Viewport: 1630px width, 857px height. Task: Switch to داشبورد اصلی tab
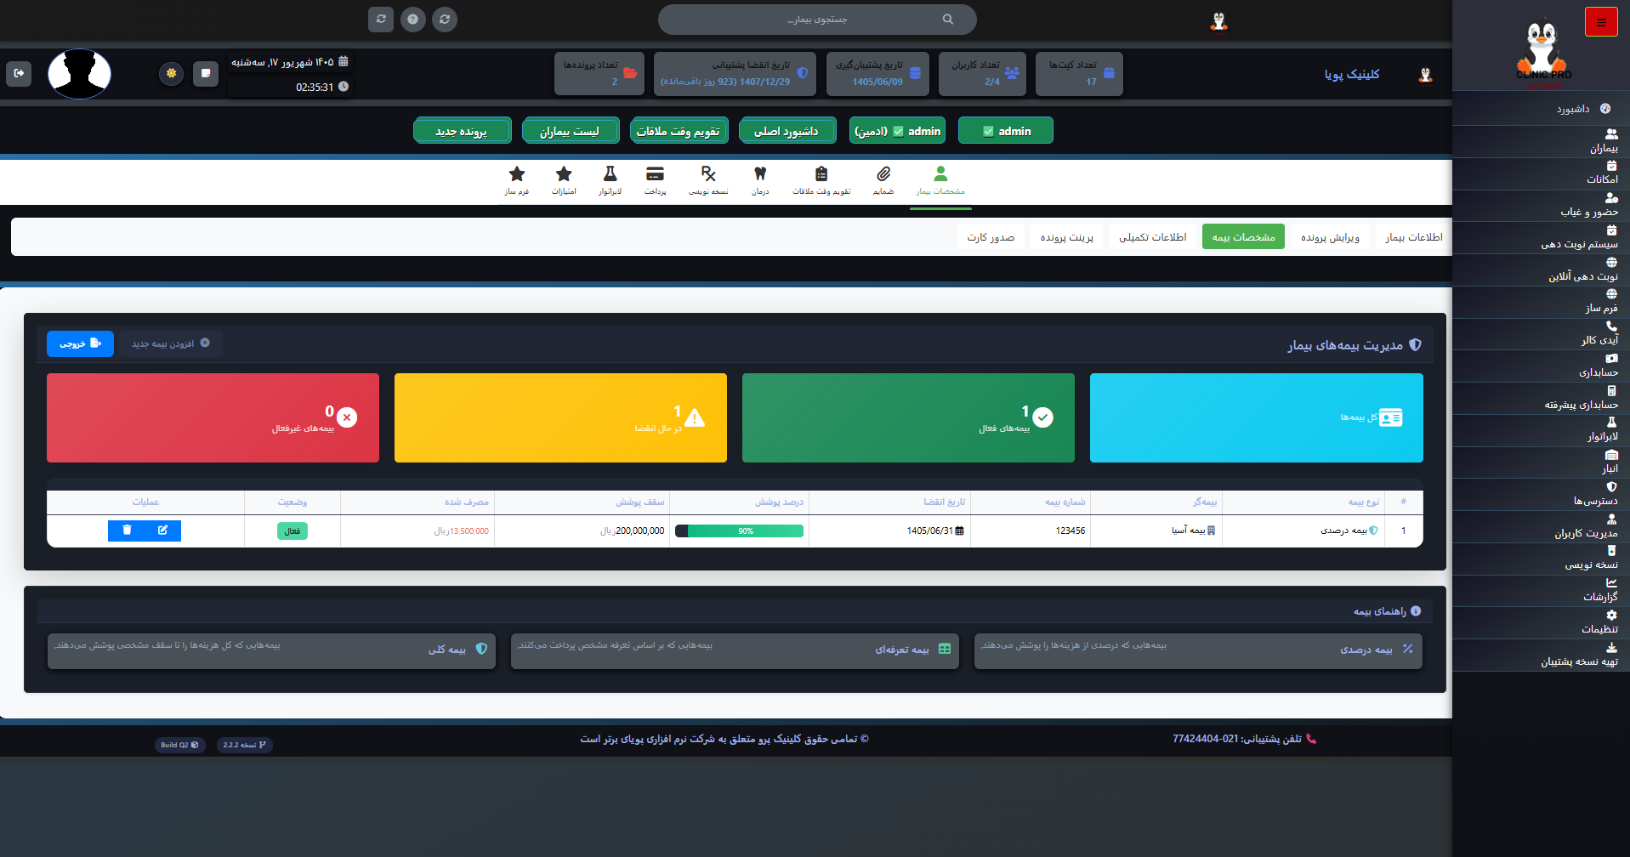pos(787,131)
